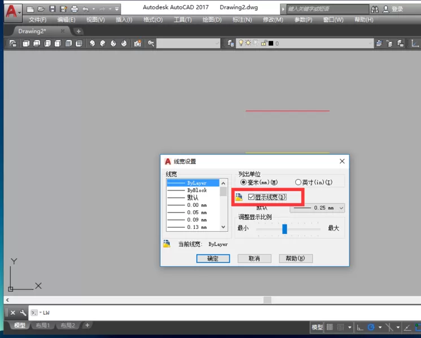Viewport: 421px width, 338px height.
Task: Click the black layer color swatch
Action: pos(271,44)
